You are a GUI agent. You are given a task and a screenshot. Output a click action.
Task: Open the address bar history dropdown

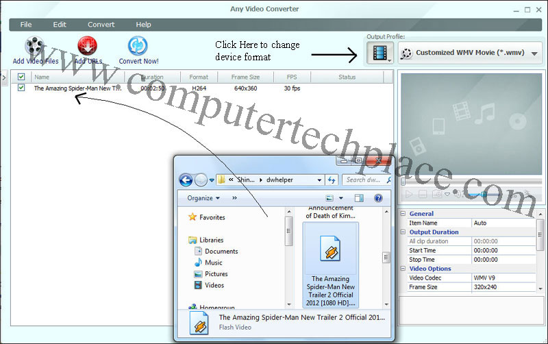[x=319, y=180]
